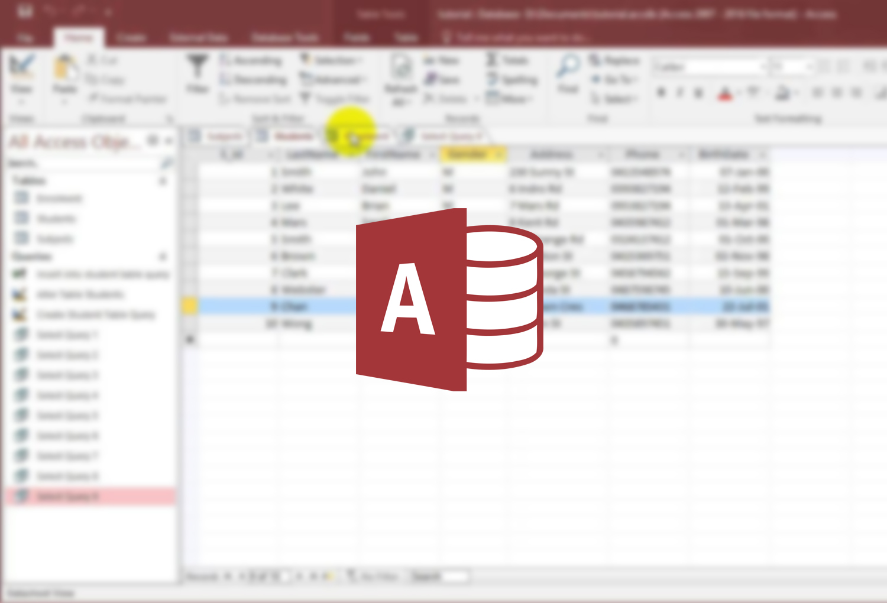Click the background fill color bucket
This screenshot has width=887, height=603.
(x=782, y=93)
